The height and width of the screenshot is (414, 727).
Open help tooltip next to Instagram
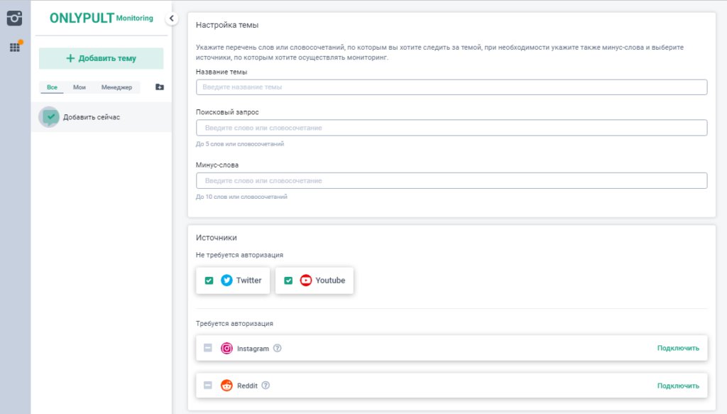[x=278, y=349]
